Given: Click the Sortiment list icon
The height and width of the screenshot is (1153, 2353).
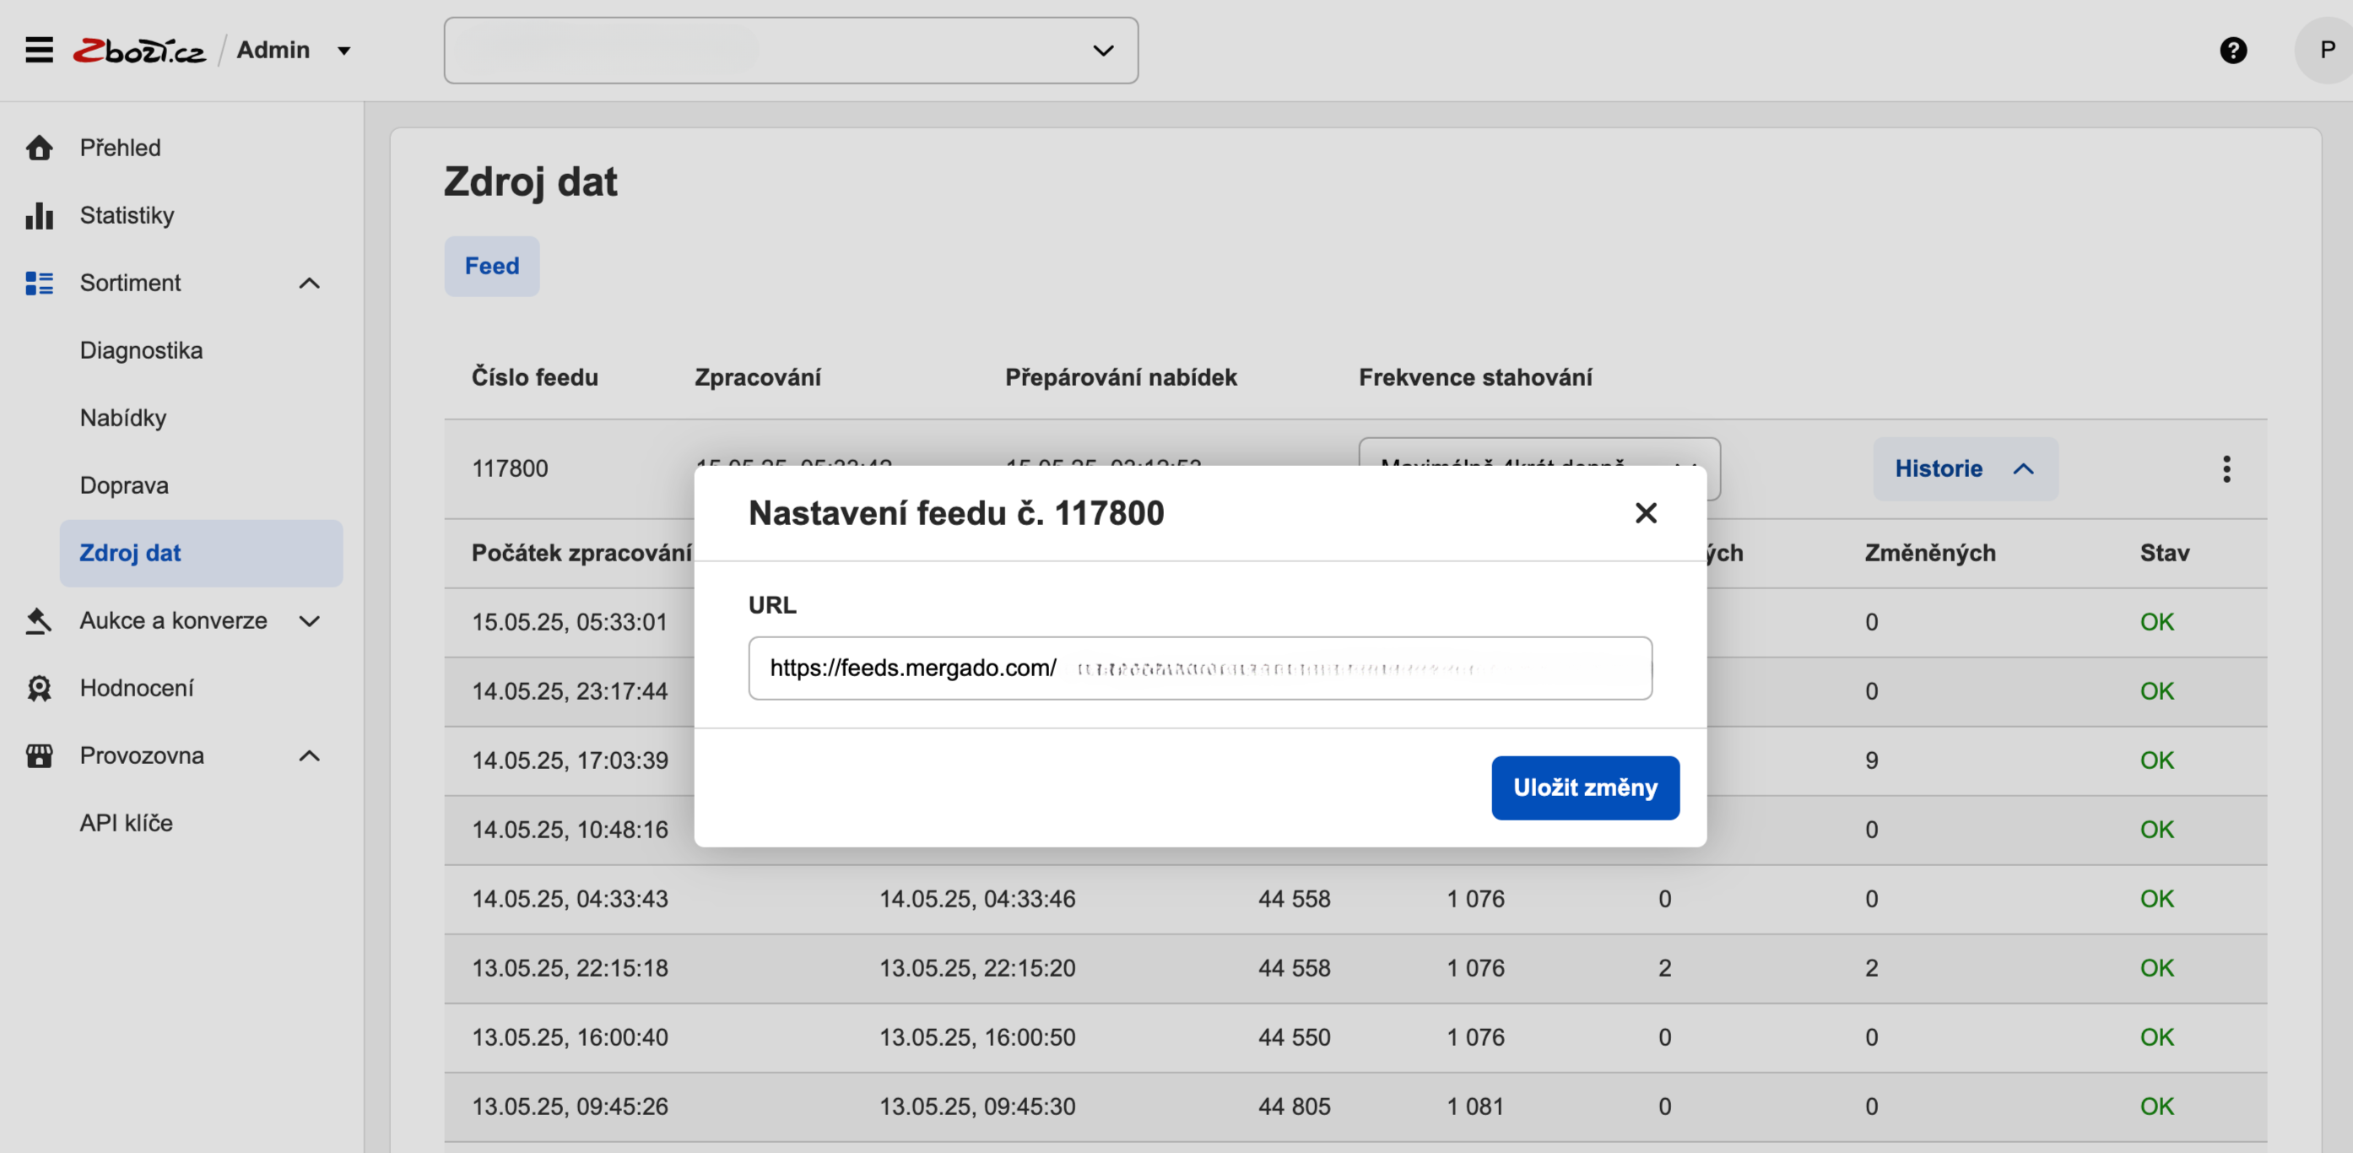Looking at the screenshot, I should 40,282.
